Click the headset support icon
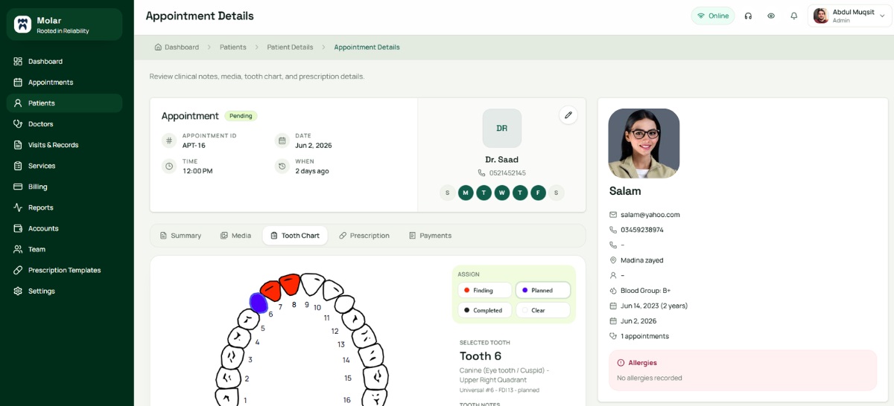The image size is (894, 406). [748, 16]
